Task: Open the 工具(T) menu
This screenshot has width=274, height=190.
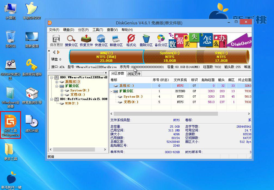Action: [98, 30]
